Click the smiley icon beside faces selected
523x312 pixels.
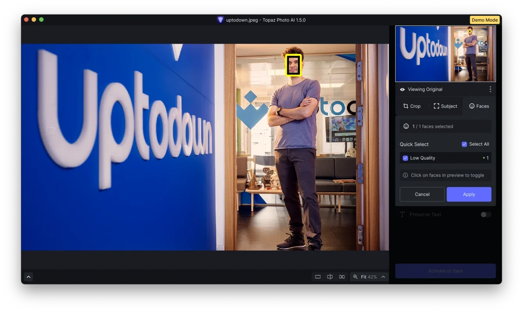click(406, 126)
